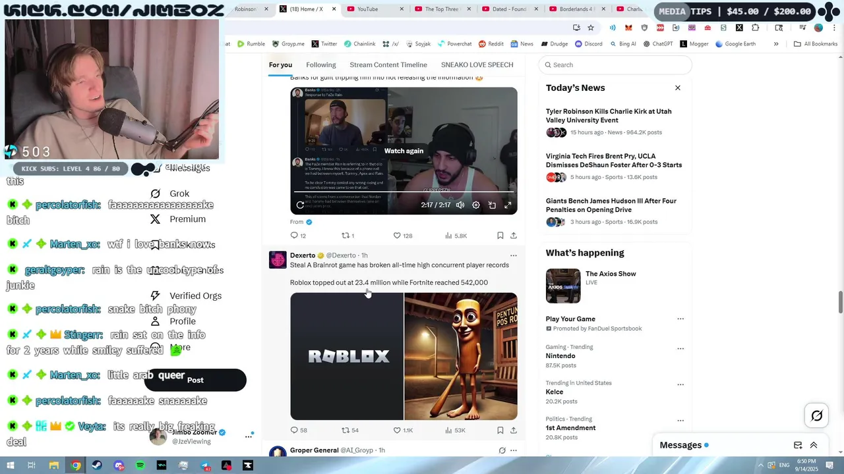
Task: Open the All Bookmarks folder
Action: (x=816, y=44)
